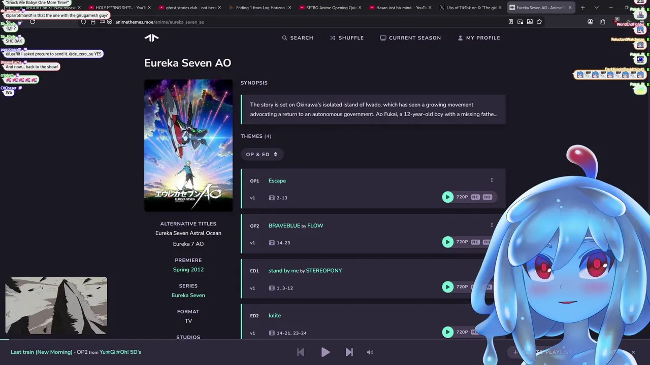Reload the page with browser refresh icon
The width and height of the screenshot is (650, 365).
[32, 22]
